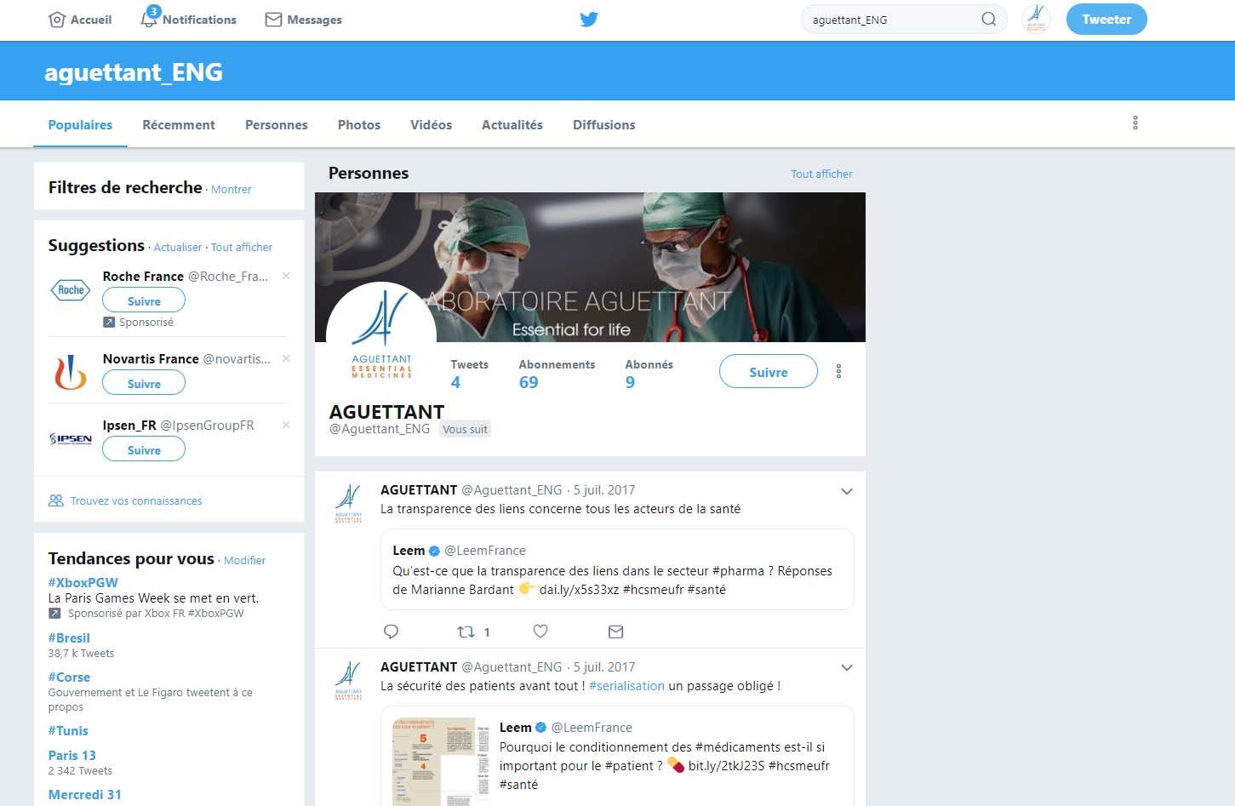This screenshot has width=1235, height=806.
Task: Select the Populaires tab
Action: (80, 125)
